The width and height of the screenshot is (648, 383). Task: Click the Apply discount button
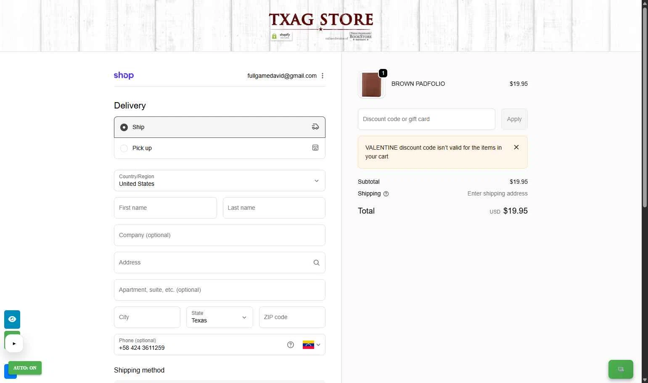pos(514,119)
